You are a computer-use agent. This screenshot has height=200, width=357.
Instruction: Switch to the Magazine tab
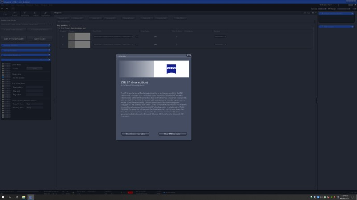coord(58,12)
